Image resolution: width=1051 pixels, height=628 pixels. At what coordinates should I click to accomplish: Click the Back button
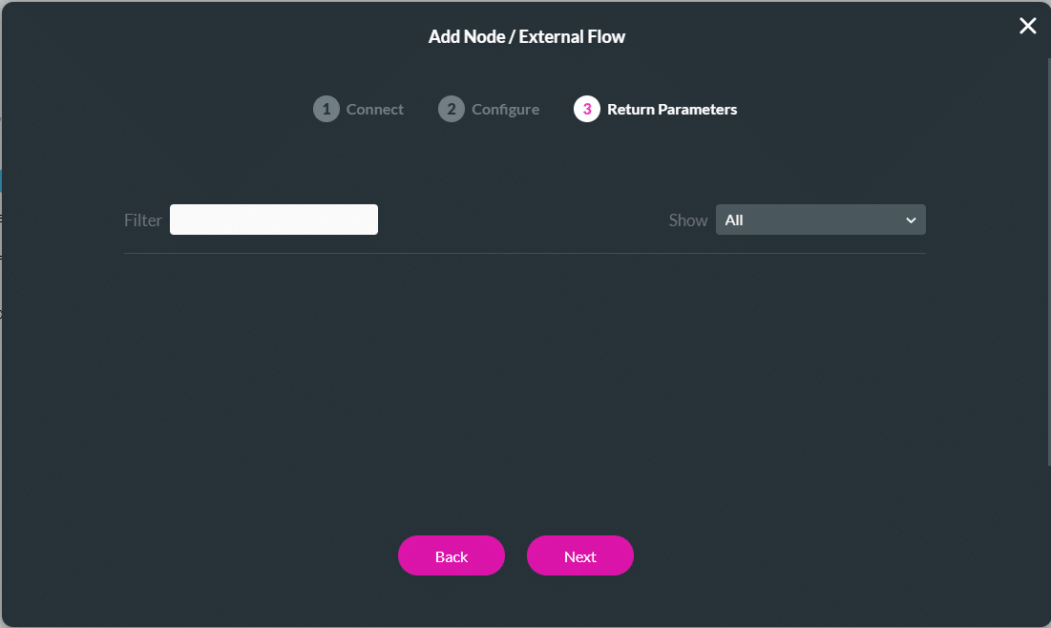[451, 555]
